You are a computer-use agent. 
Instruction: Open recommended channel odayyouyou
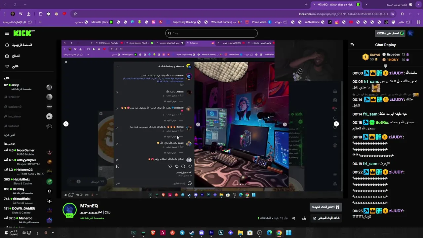(28, 162)
